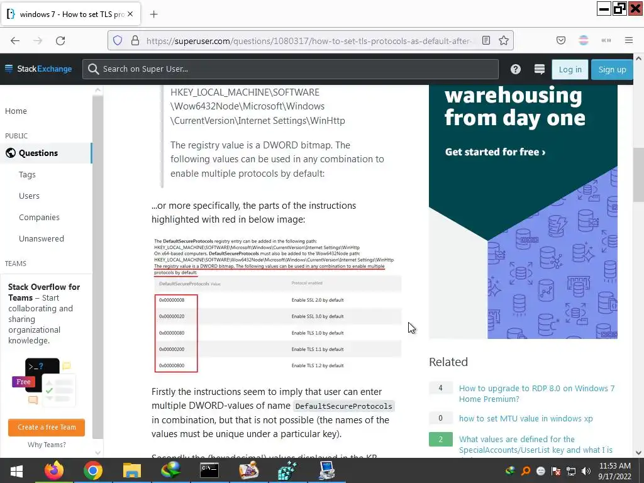The height and width of the screenshot is (483, 644).
Task: Open Companies in the sidebar
Action: pyautogui.click(x=39, y=217)
